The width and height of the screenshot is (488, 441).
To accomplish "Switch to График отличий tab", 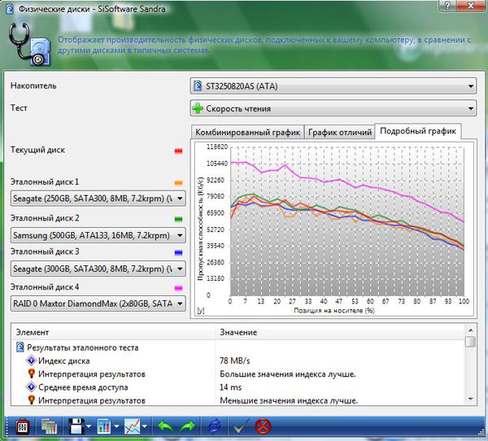I will click(340, 133).
